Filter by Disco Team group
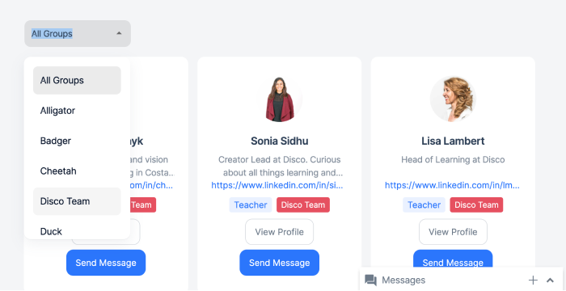 tap(77, 201)
